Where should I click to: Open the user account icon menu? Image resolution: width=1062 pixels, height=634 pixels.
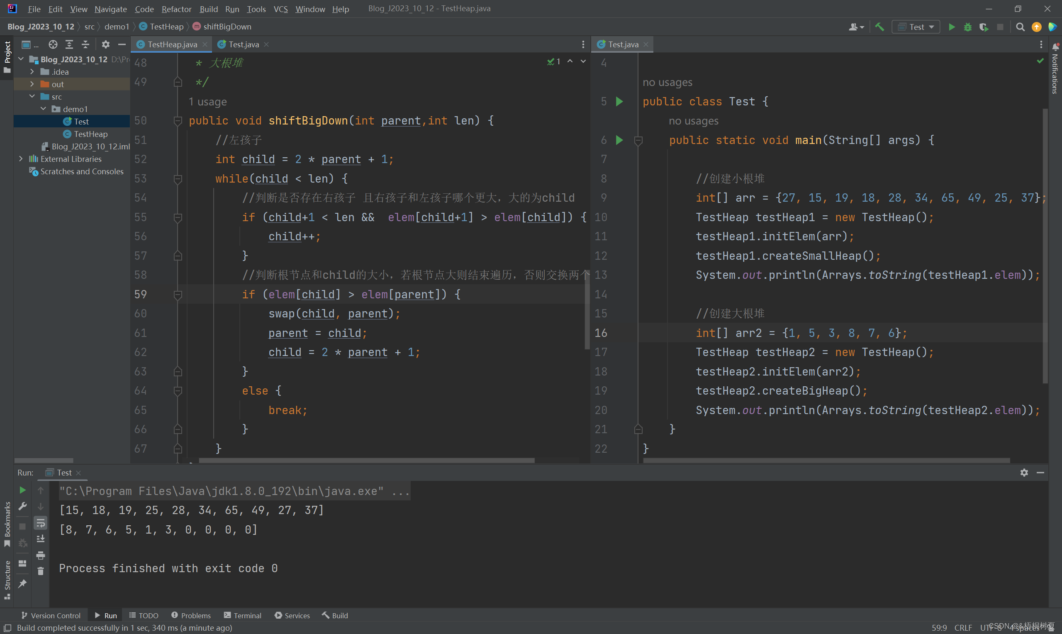click(856, 27)
